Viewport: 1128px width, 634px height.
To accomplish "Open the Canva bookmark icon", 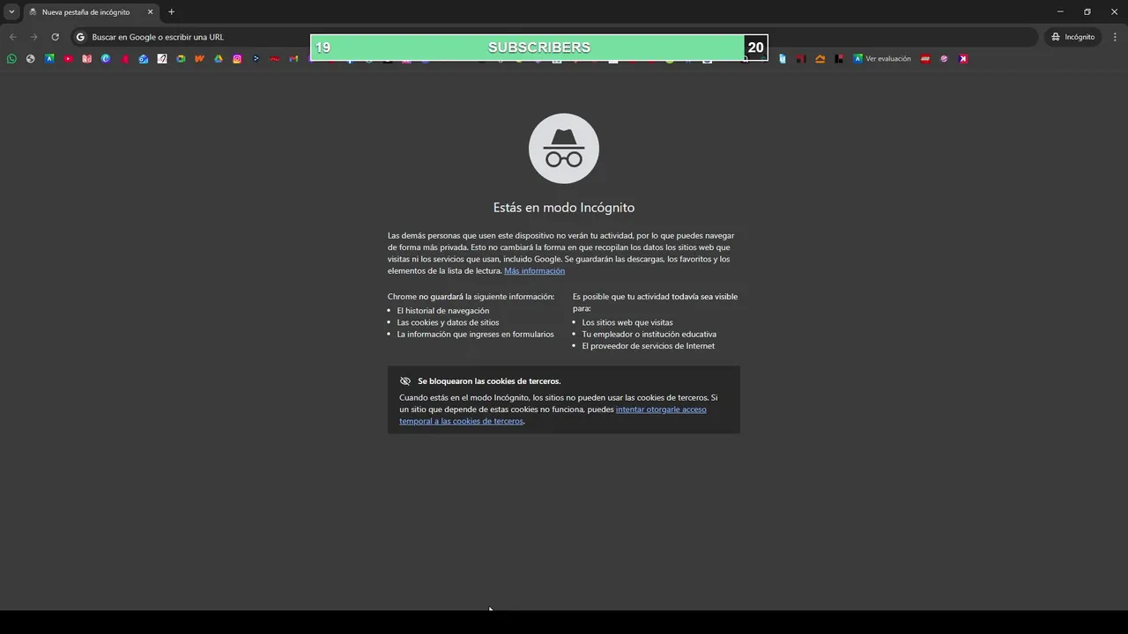I will 106,59.
